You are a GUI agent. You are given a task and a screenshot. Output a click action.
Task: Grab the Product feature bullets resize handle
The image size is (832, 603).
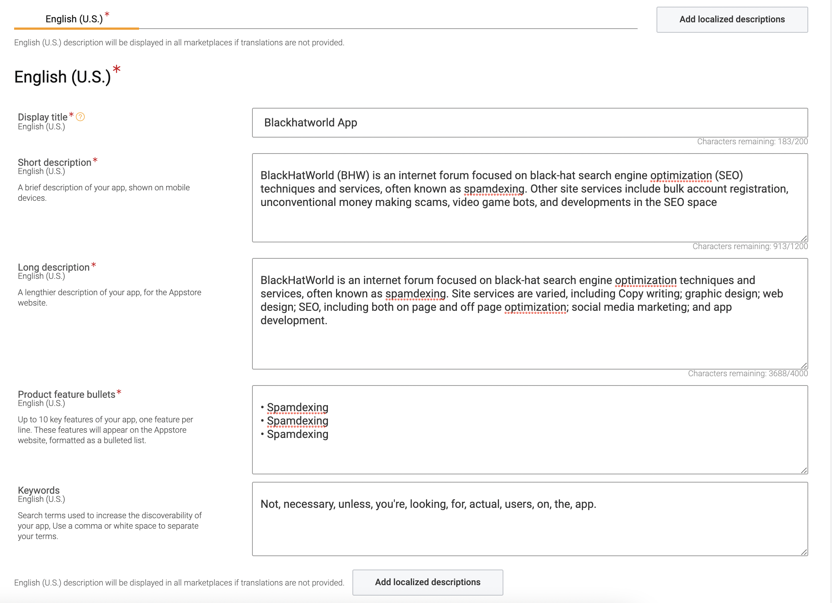tap(804, 470)
